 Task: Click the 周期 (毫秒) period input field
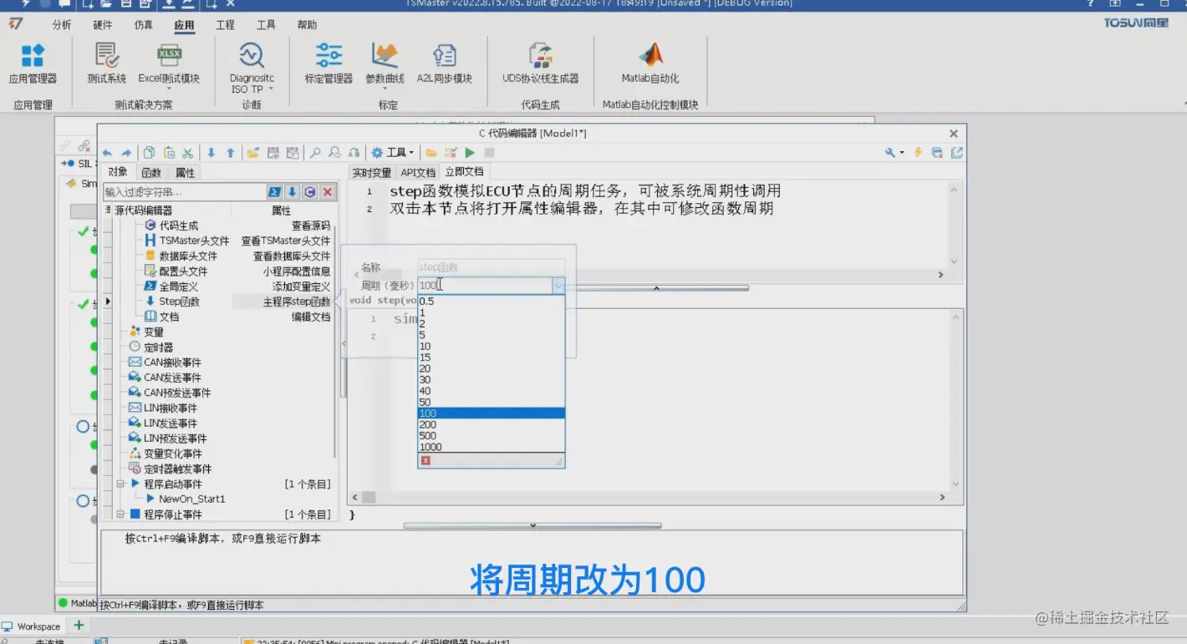pos(485,286)
